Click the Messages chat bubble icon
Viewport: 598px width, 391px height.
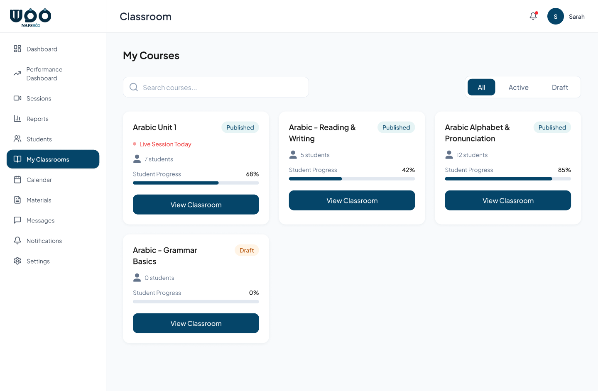17,220
